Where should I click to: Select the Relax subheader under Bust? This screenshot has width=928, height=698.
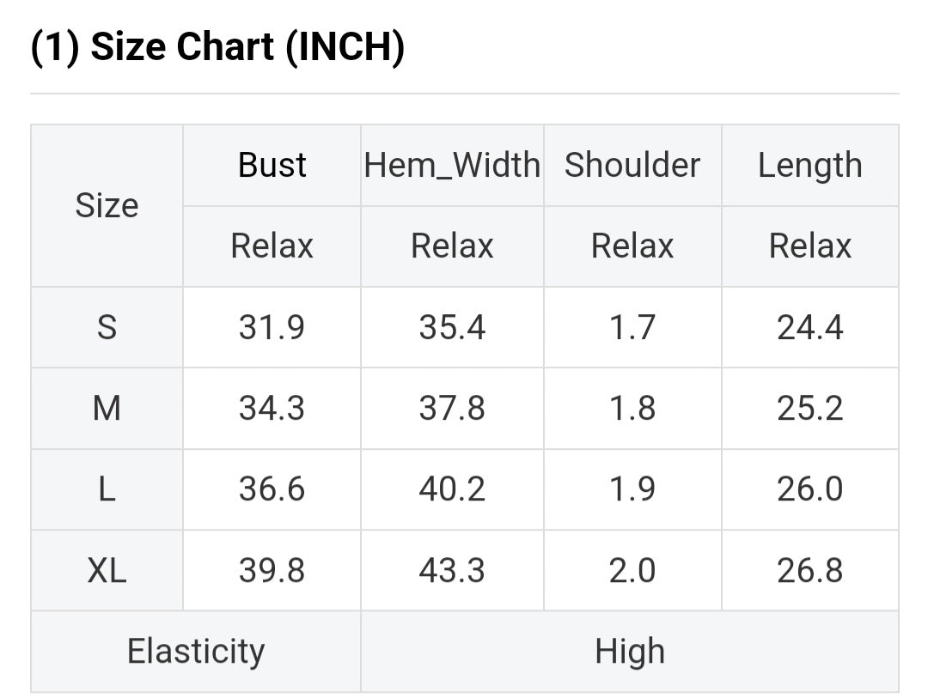point(272,246)
